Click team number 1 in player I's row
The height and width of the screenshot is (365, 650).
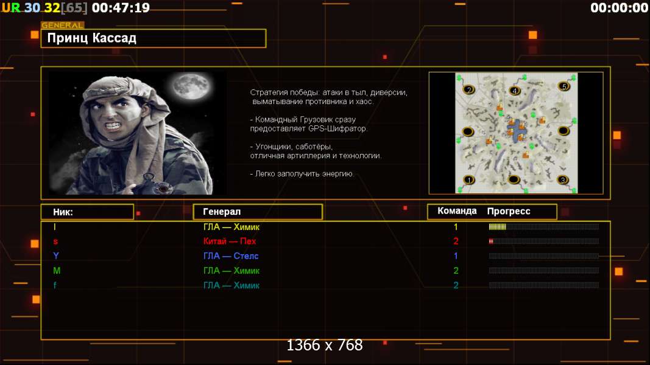click(x=456, y=227)
